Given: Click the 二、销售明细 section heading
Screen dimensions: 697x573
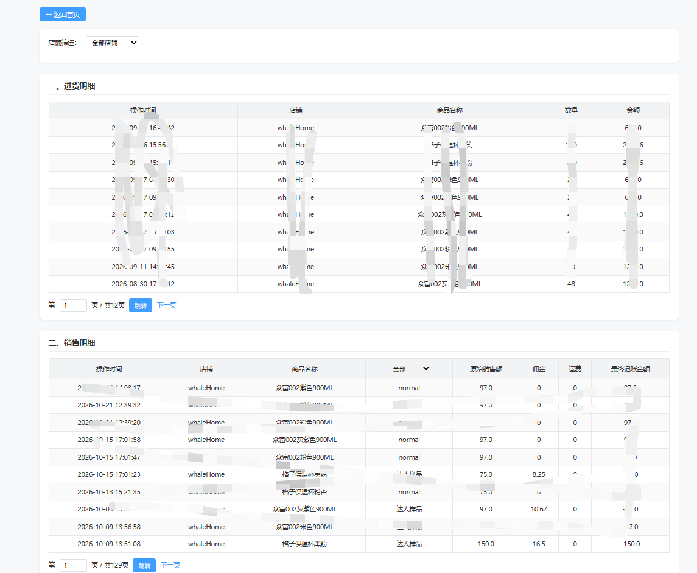Looking at the screenshot, I should click(72, 343).
